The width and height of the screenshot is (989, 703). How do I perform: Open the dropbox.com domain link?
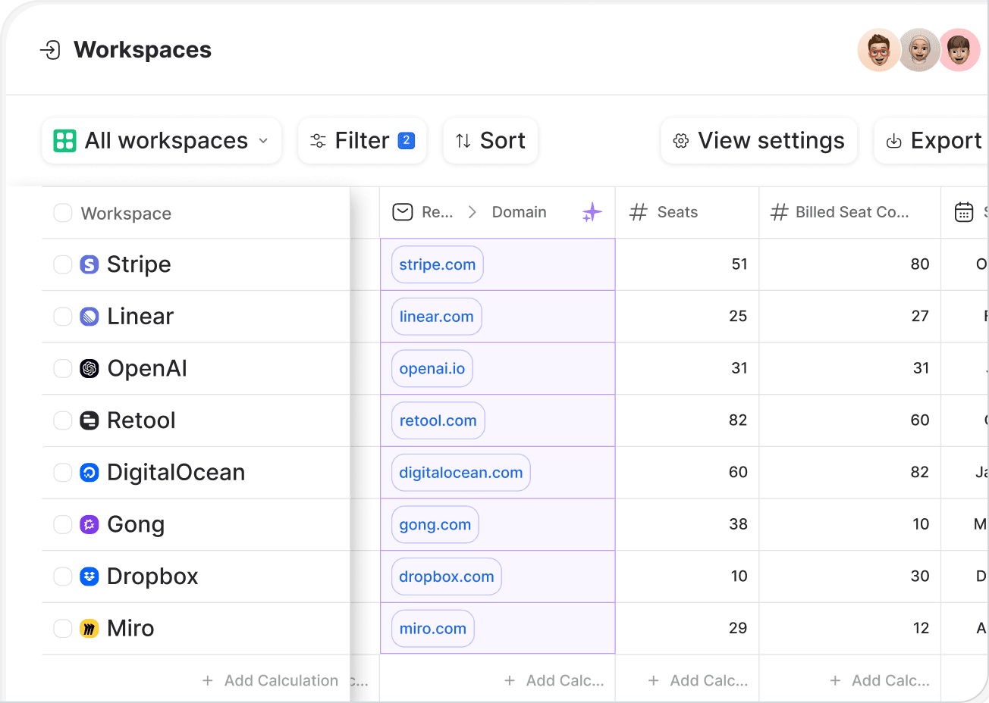(447, 576)
